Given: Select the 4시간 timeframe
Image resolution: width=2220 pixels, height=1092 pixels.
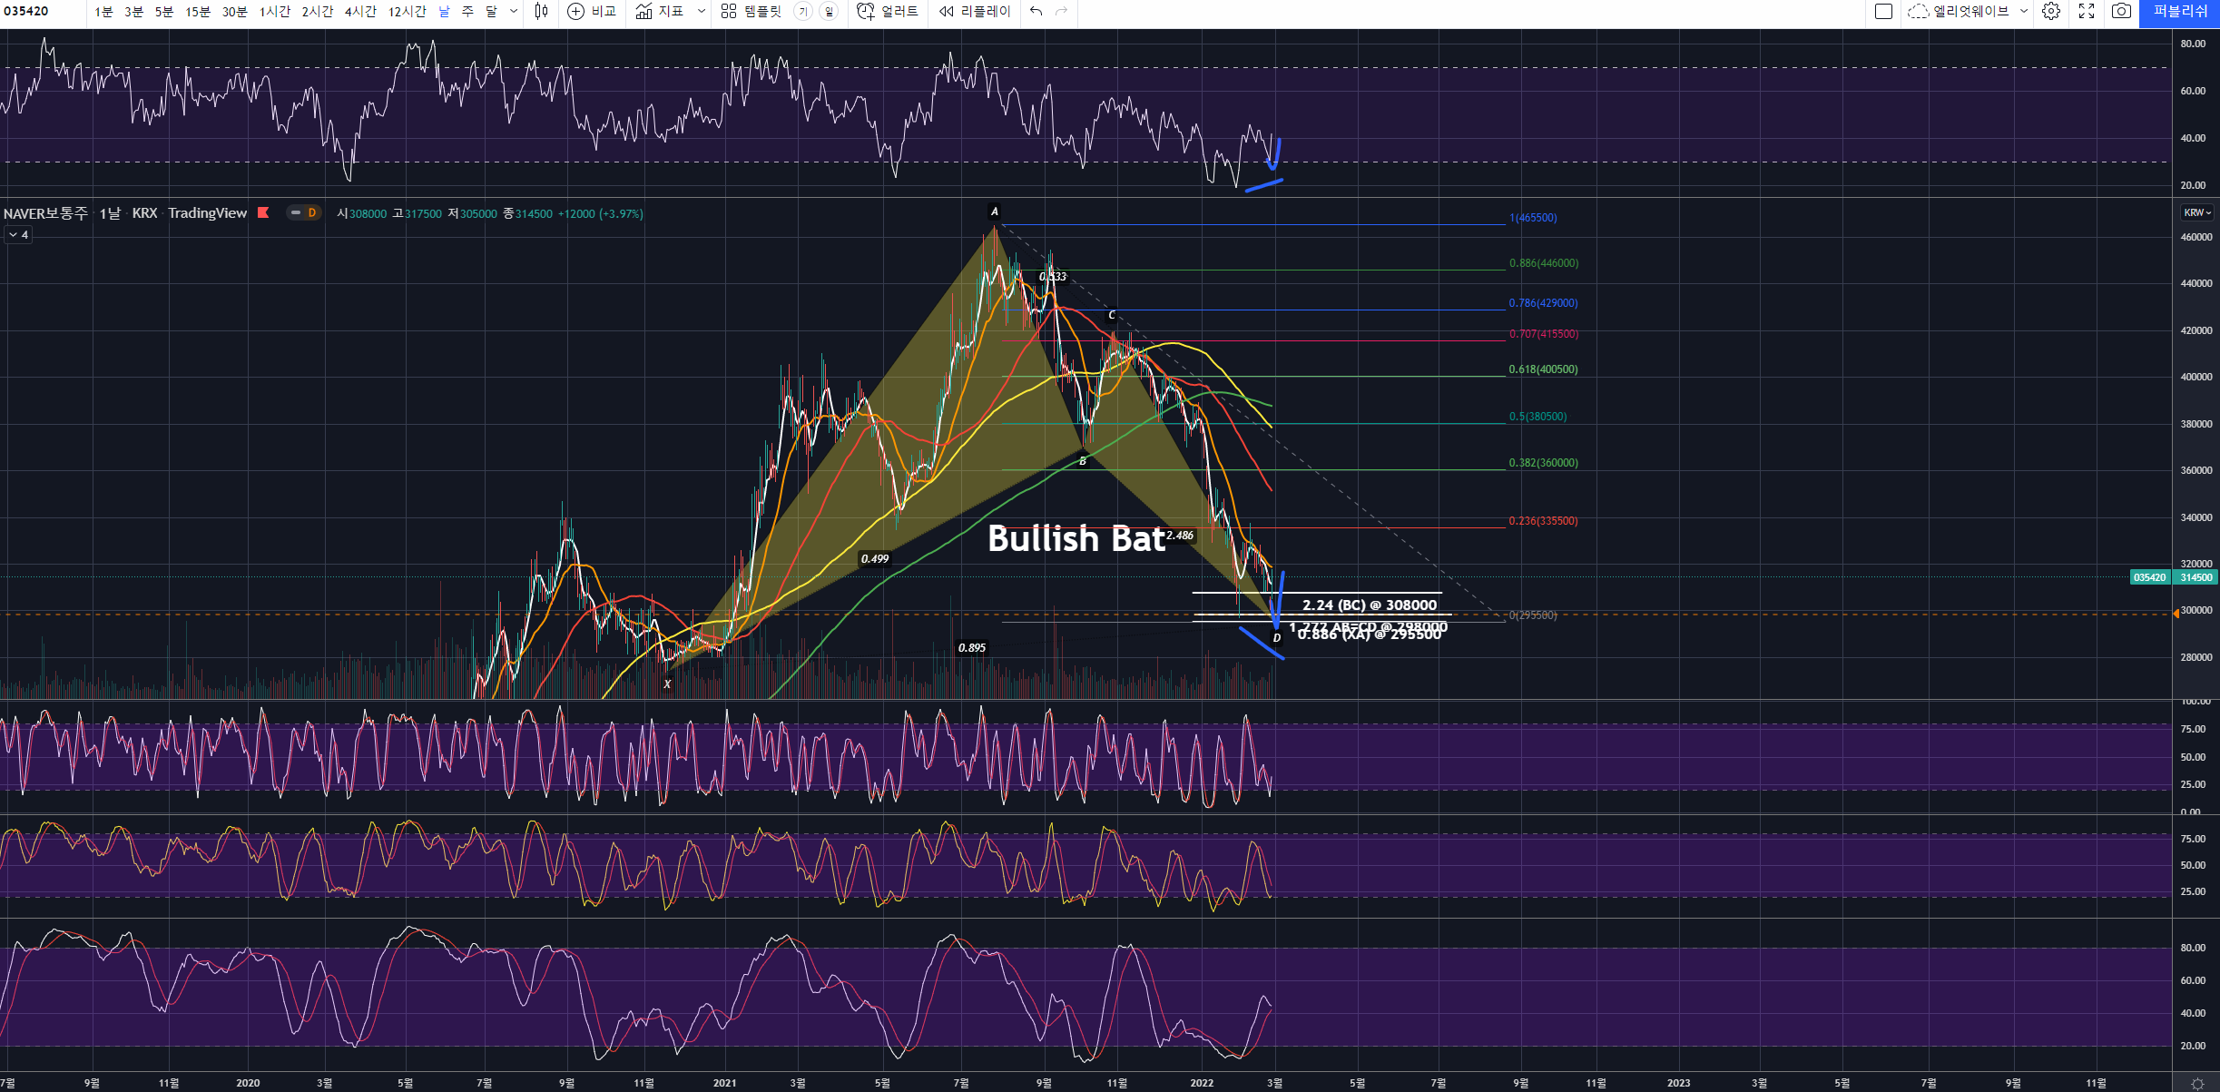Looking at the screenshot, I should coord(360,12).
